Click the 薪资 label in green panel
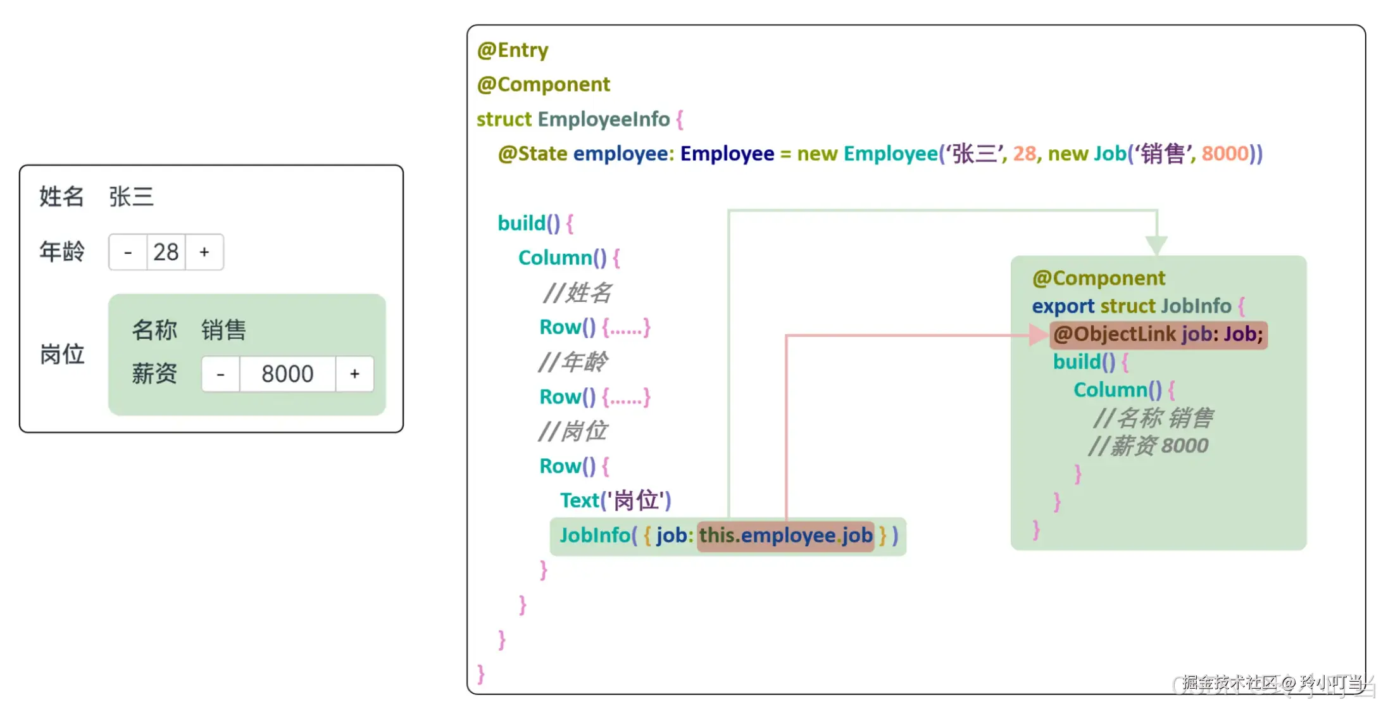The width and height of the screenshot is (1381, 709). [x=154, y=373]
